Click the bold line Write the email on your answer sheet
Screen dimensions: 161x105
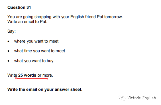pyautogui.click(x=45, y=89)
